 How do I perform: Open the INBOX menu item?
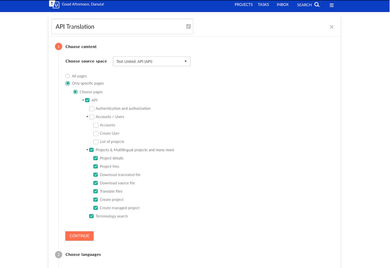click(x=283, y=5)
